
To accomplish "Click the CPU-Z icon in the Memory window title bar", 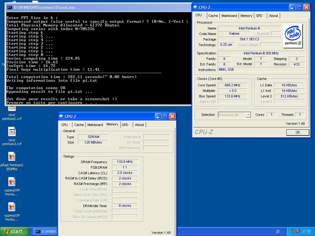I will (x=61, y=116).
